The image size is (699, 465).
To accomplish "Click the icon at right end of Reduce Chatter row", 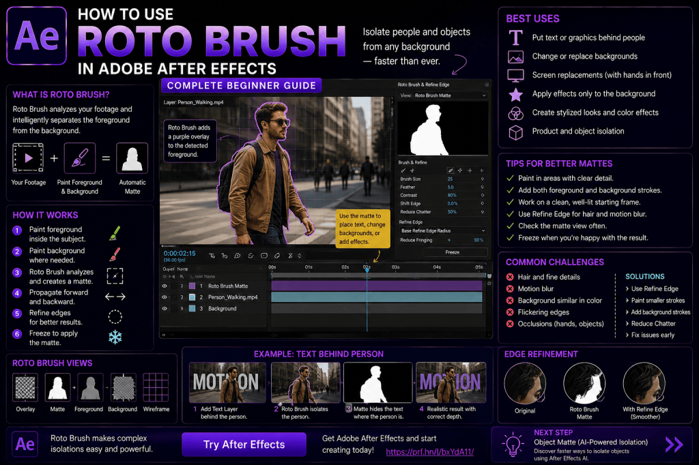I will [x=483, y=212].
